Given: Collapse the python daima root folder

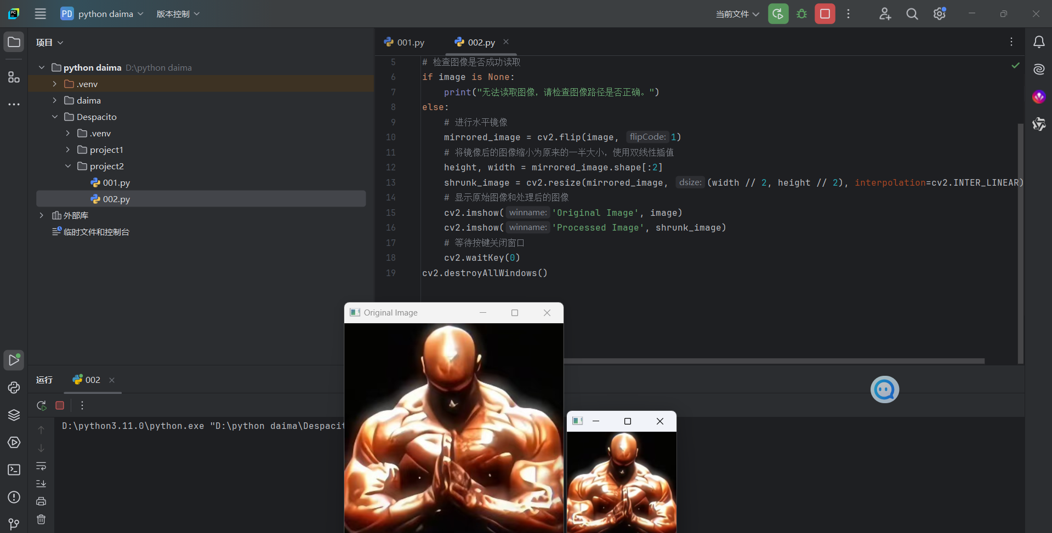Looking at the screenshot, I should (42, 67).
